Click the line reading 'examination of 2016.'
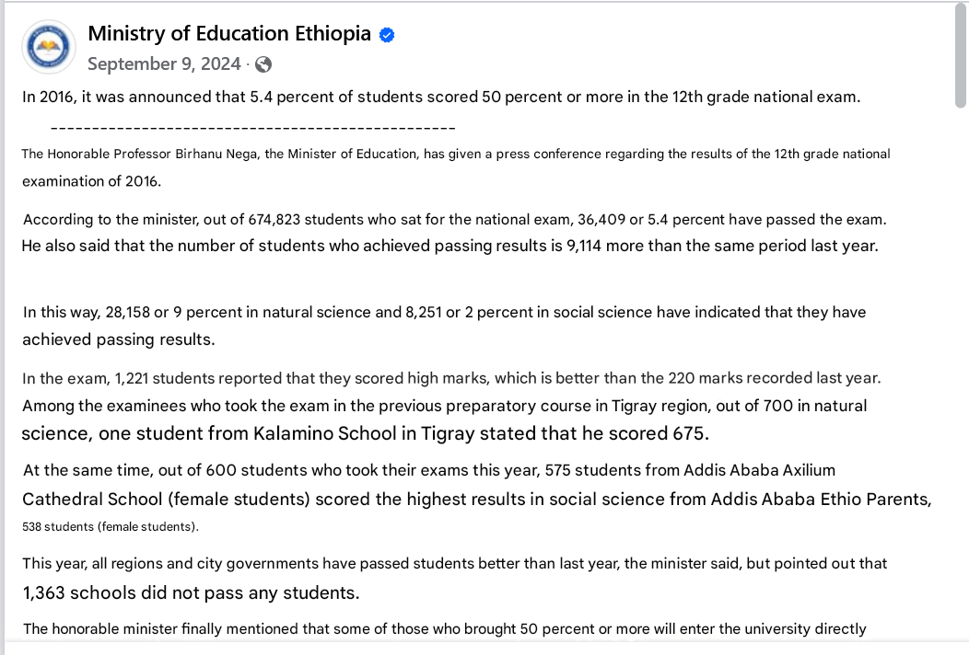 (x=91, y=181)
